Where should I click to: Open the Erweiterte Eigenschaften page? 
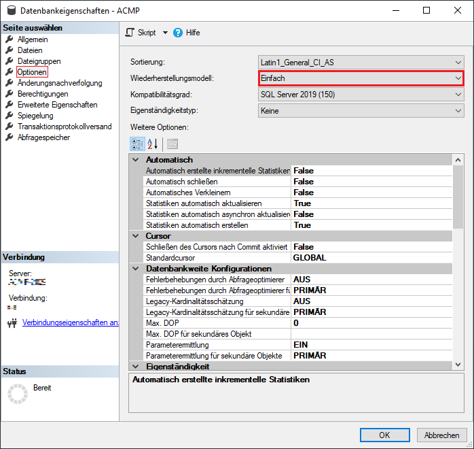tap(57, 105)
